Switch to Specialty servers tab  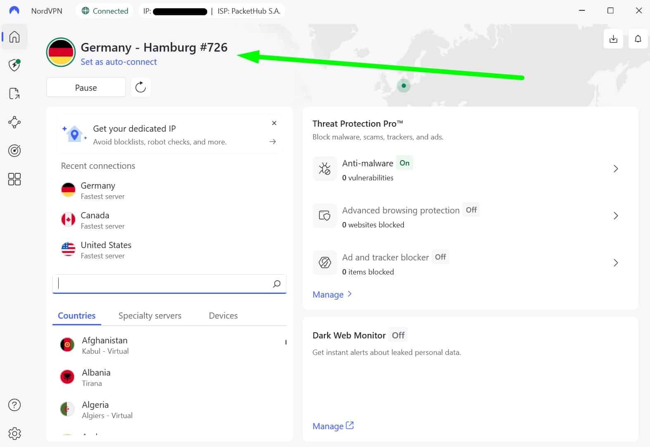point(150,316)
